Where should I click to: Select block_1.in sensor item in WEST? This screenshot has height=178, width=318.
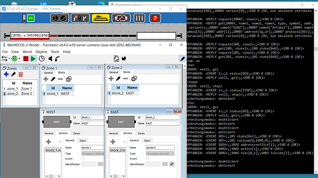[53, 150]
